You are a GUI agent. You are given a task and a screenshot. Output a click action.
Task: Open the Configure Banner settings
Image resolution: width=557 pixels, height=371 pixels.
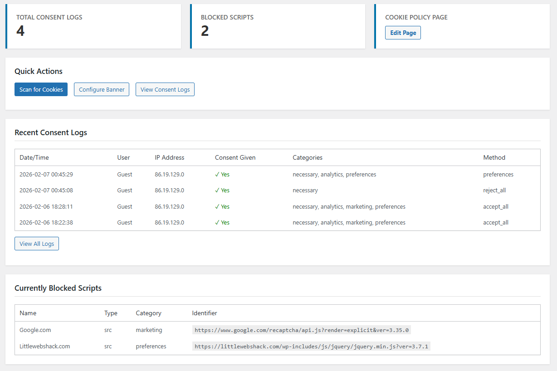tap(101, 89)
